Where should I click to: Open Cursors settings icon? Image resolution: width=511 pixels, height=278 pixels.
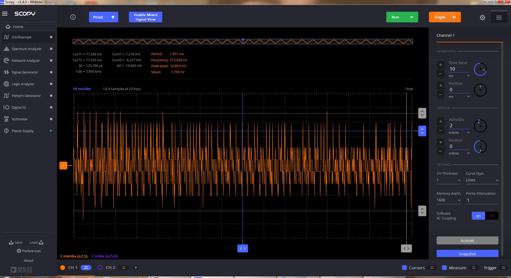[432, 268]
